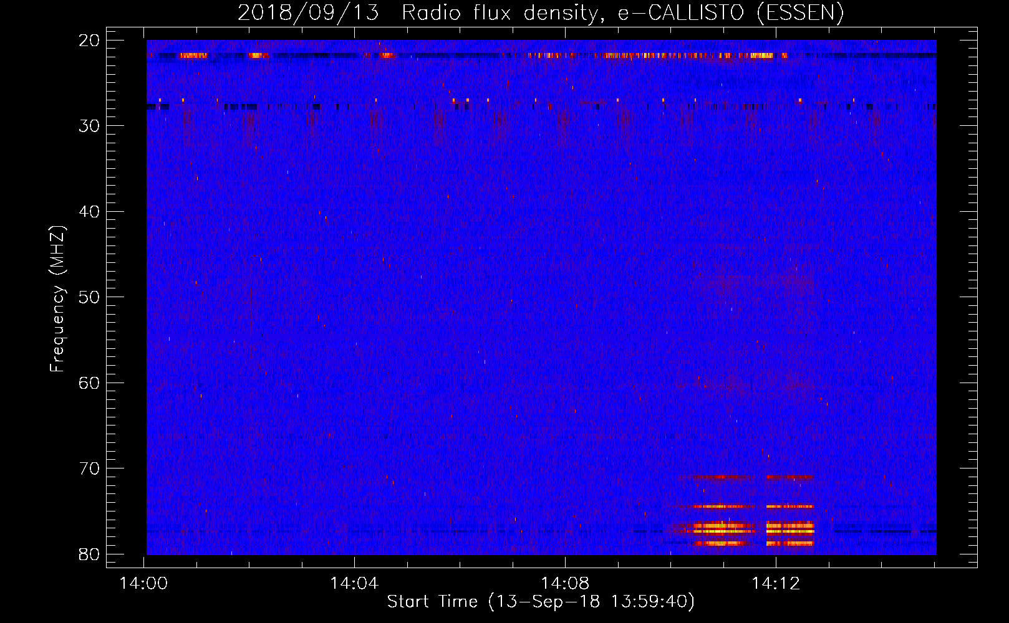Image resolution: width=1009 pixels, height=623 pixels.
Task: Click the 14:08 time tick label
Action: [x=565, y=584]
